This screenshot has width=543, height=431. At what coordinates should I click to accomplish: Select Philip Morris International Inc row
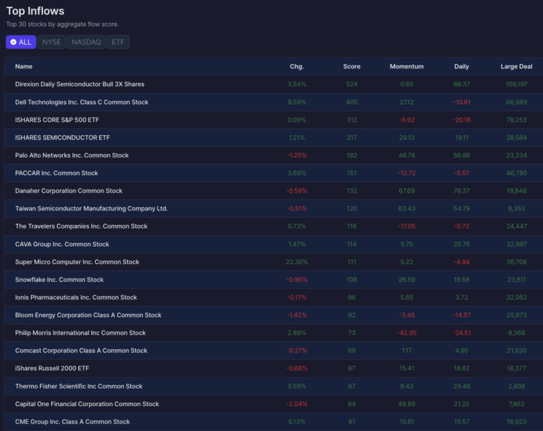tap(274, 333)
